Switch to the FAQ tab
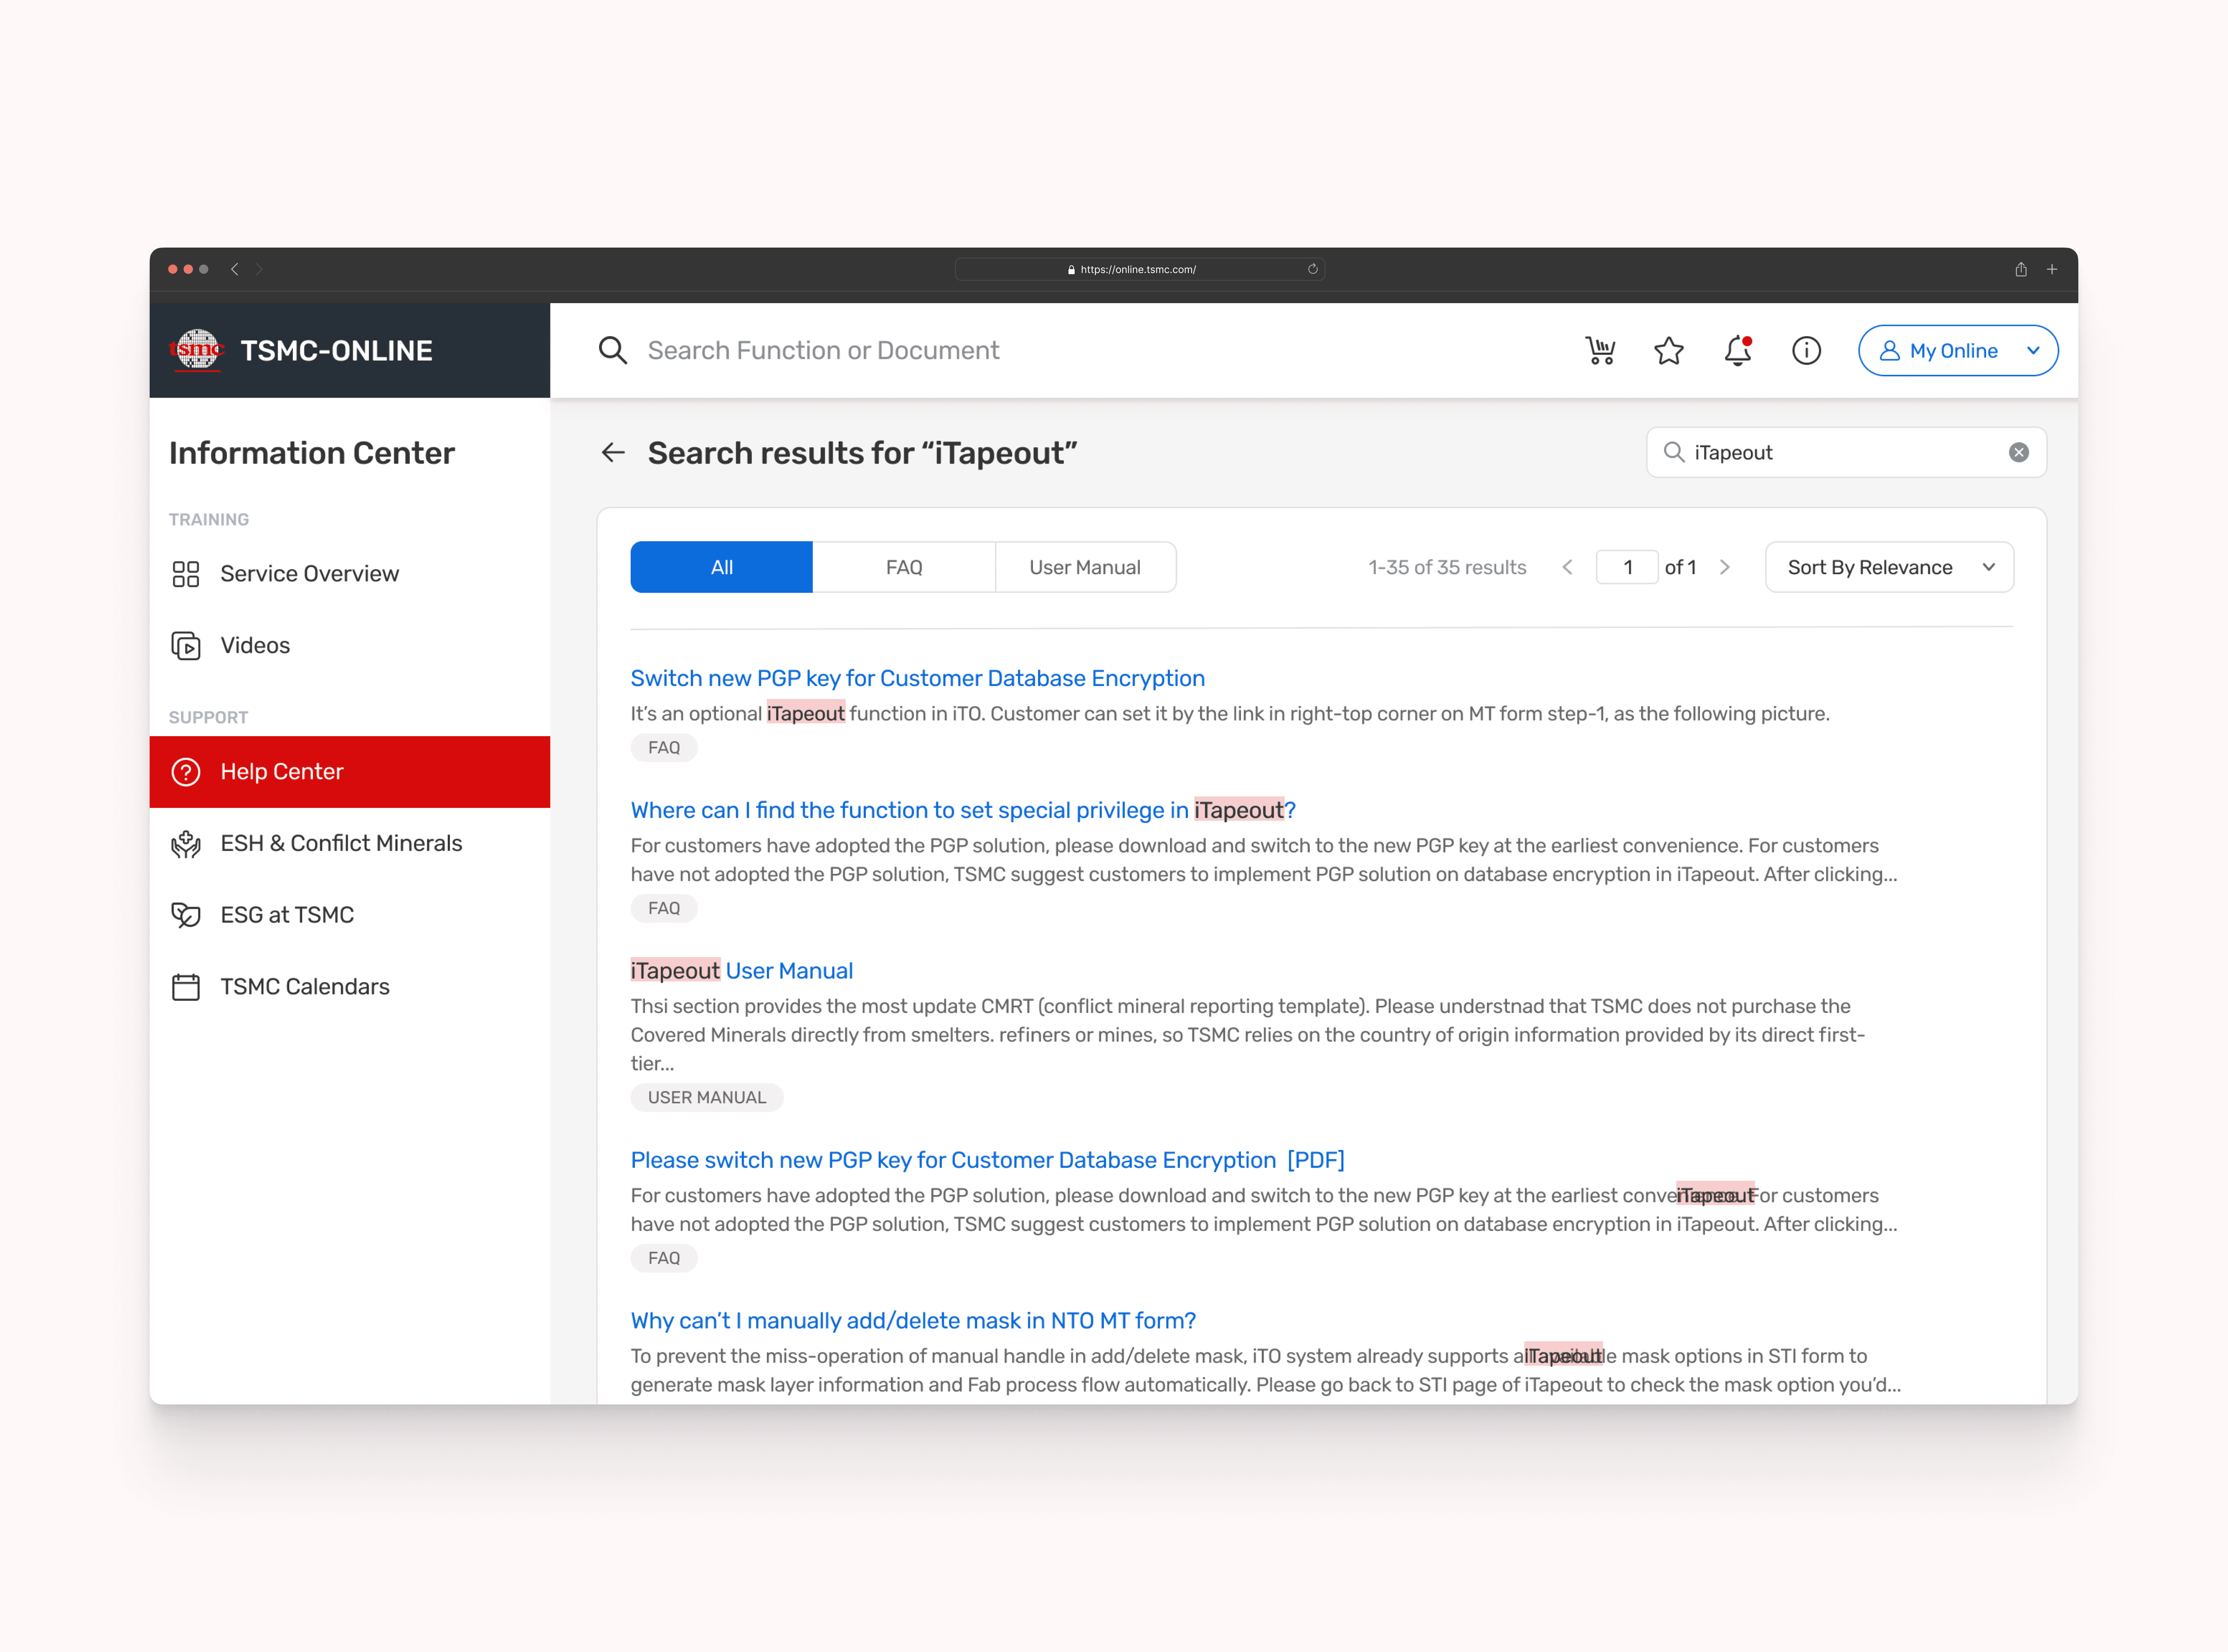 click(x=904, y=567)
